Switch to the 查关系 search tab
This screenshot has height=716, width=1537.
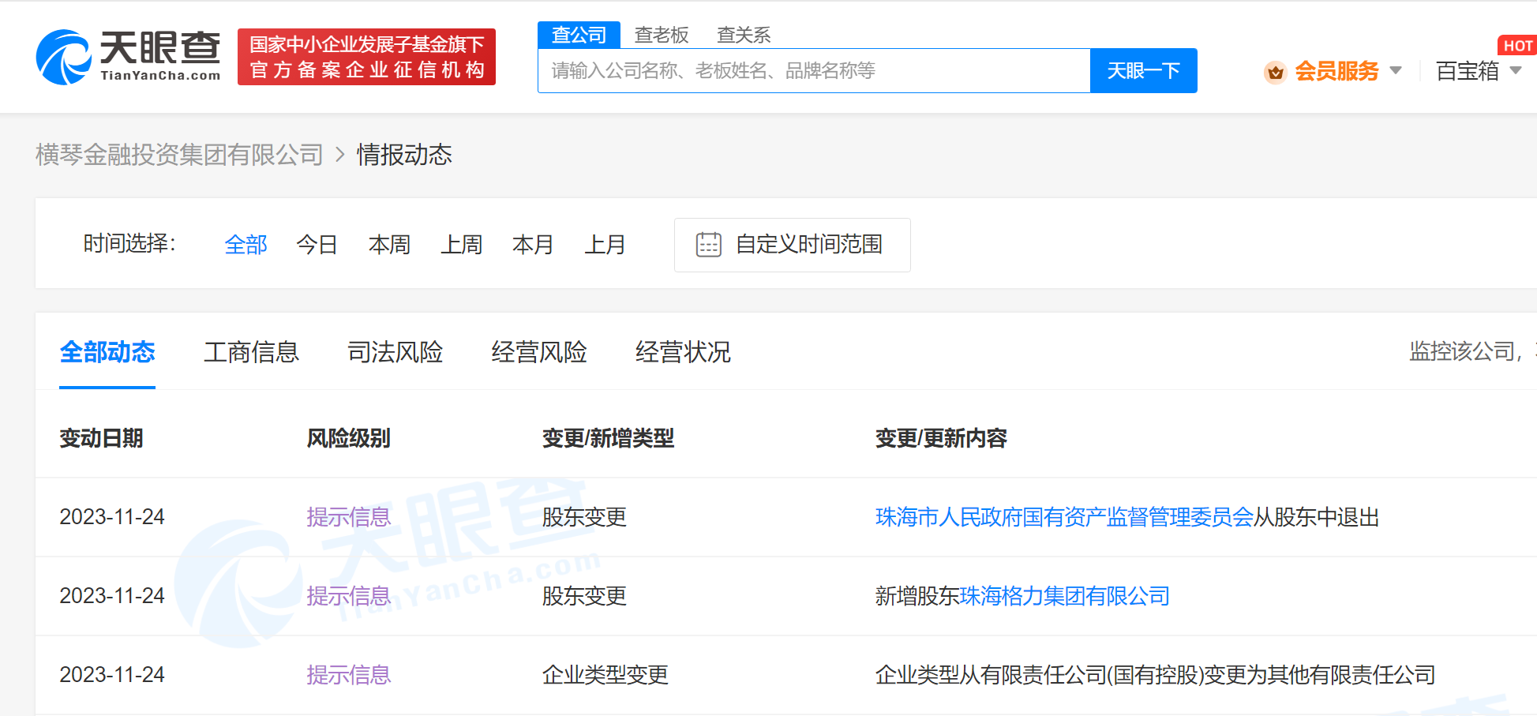743,35
